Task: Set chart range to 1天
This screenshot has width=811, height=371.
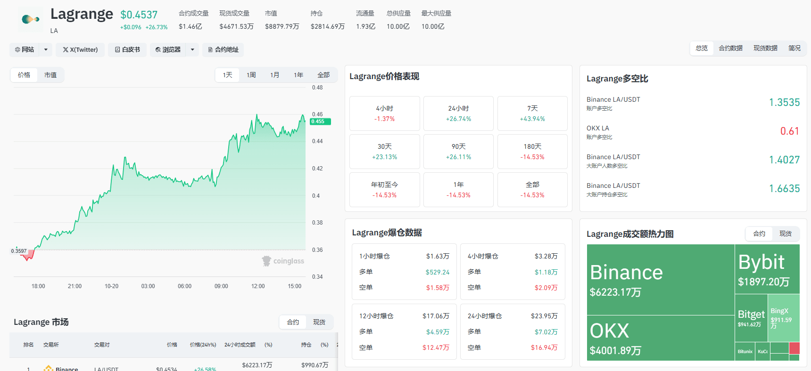Action: [x=228, y=75]
